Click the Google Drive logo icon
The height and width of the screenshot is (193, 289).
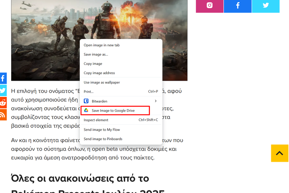click(86, 110)
